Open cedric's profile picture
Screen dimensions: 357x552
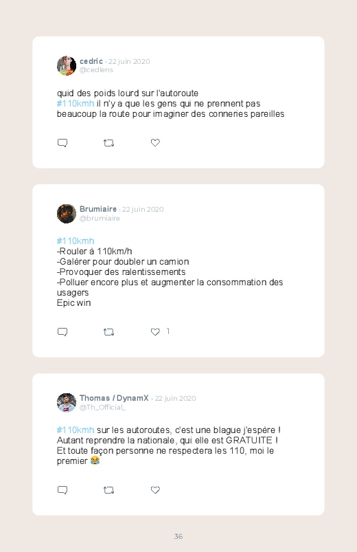[x=67, y=65]
